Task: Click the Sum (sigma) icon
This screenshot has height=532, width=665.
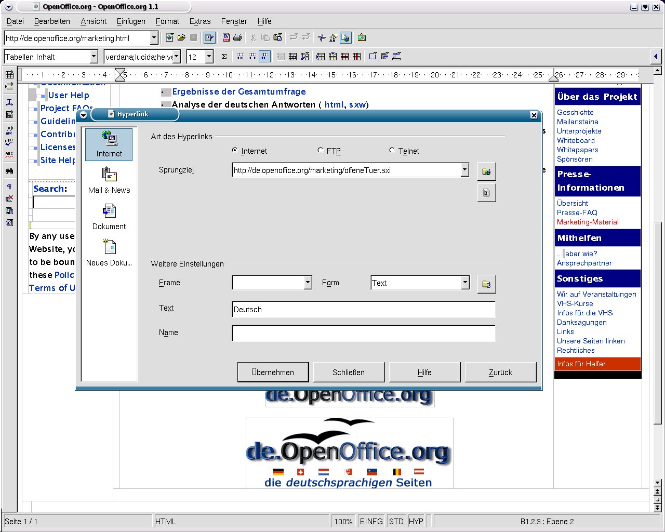Action: click(224, 57)
